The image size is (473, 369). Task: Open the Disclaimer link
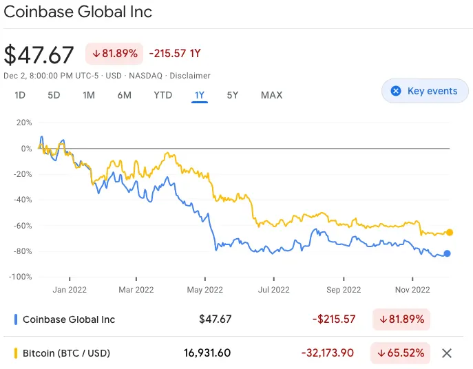tap(190, 76)
